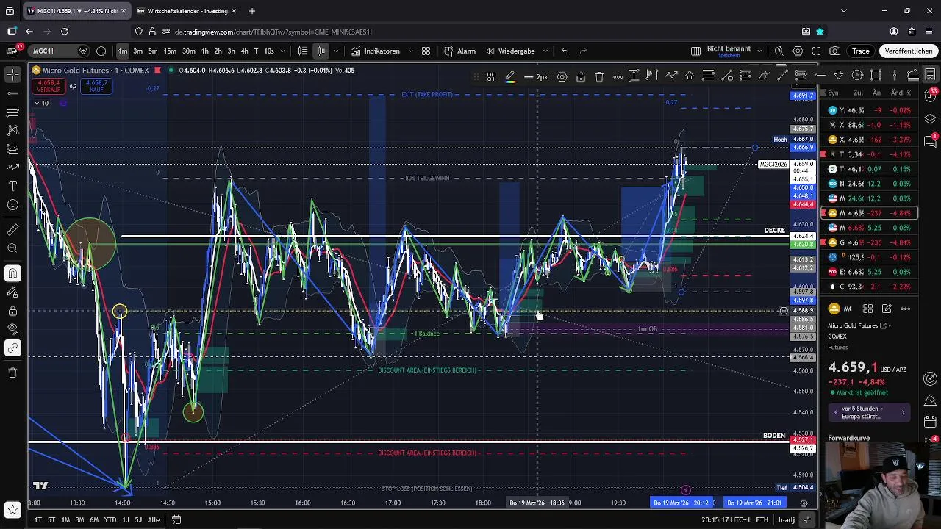Select the 6M date range tab
The height and width of the screenshot is (529, 941).
tap(94, 519)
